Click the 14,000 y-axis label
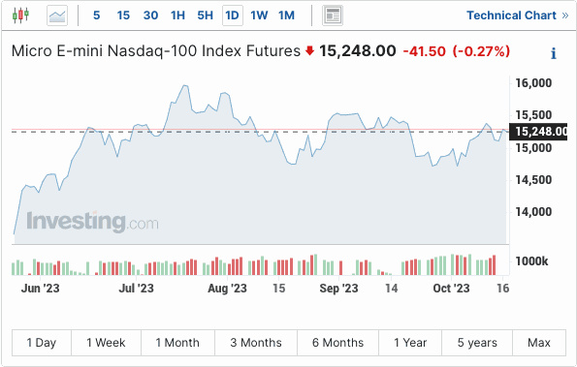This screenshot has height=367, width=577. [533, 212]
